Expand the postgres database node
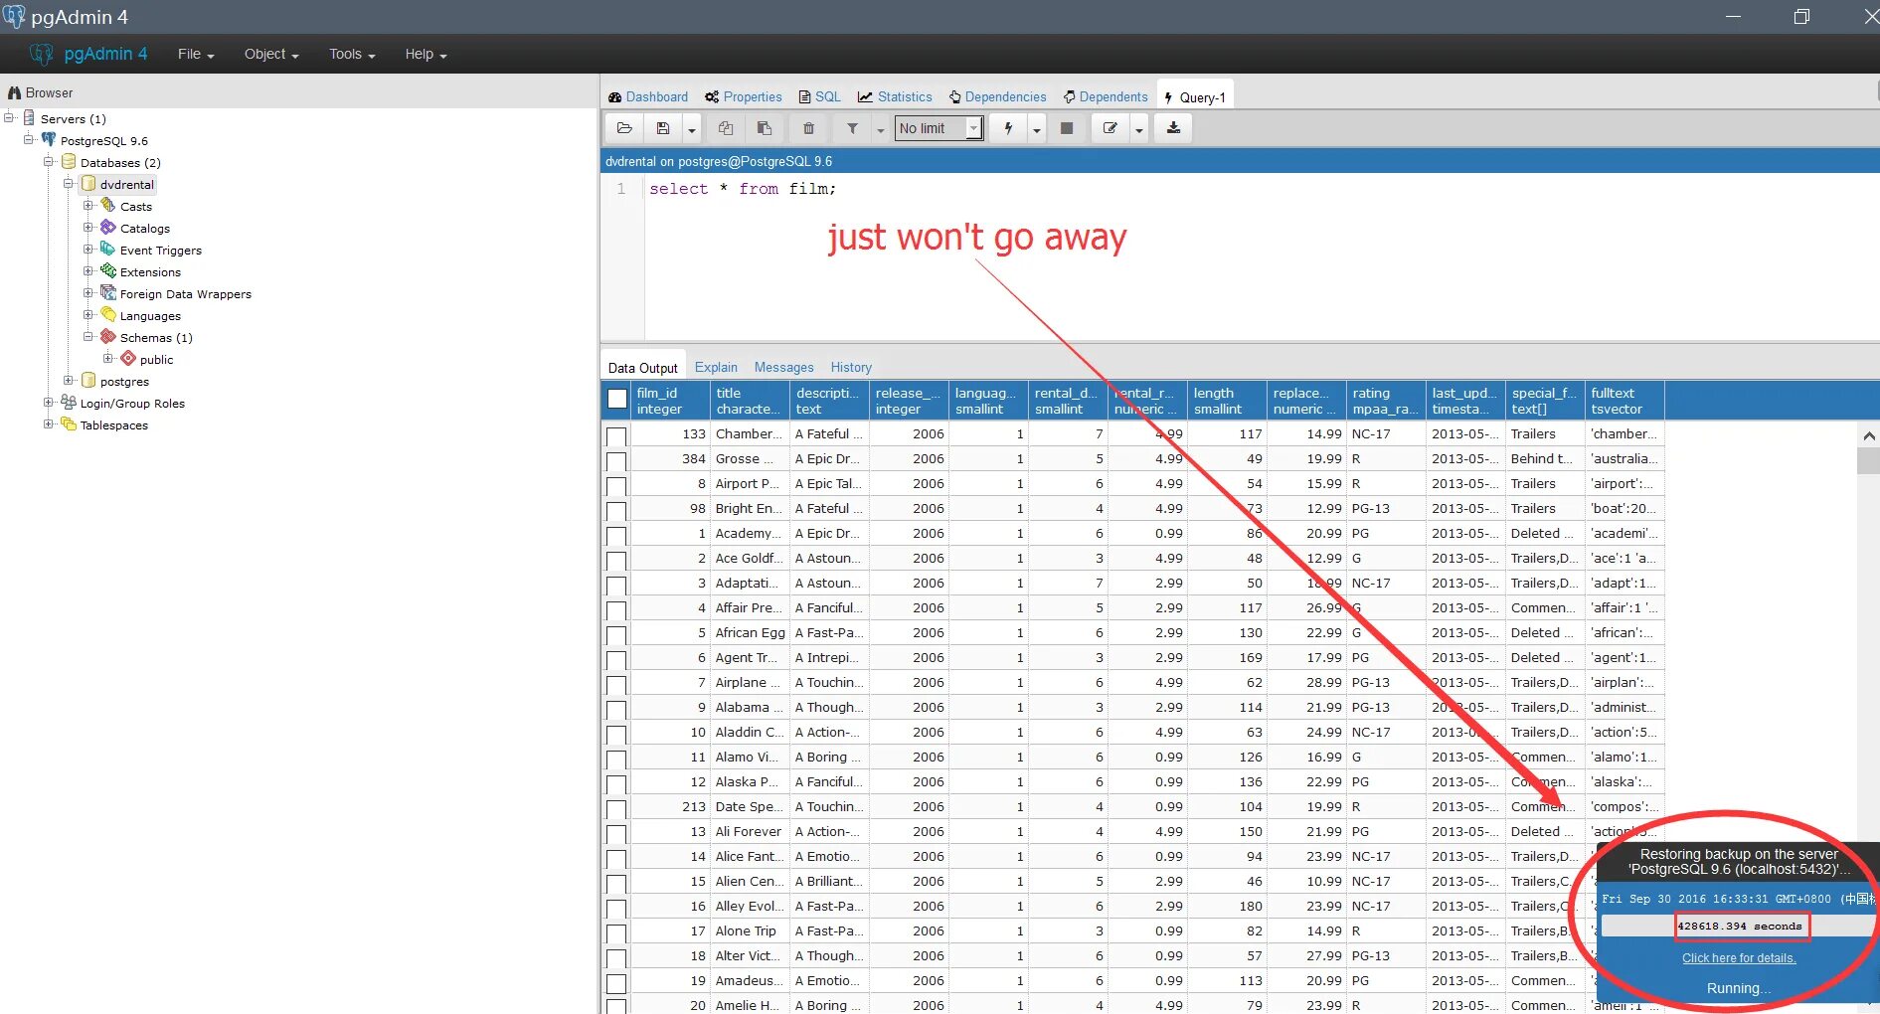1880x1014 pixels. tap(69, 381)
